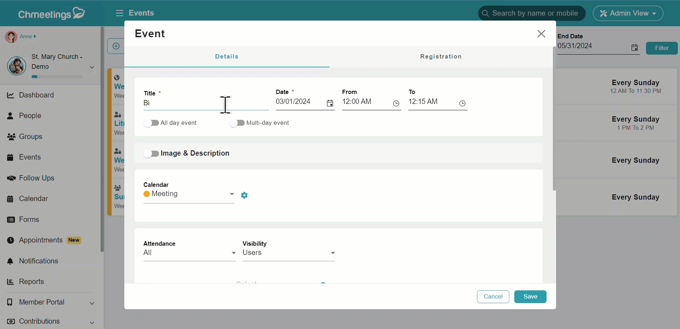Open Notifications in sidebar

(39, 261)
